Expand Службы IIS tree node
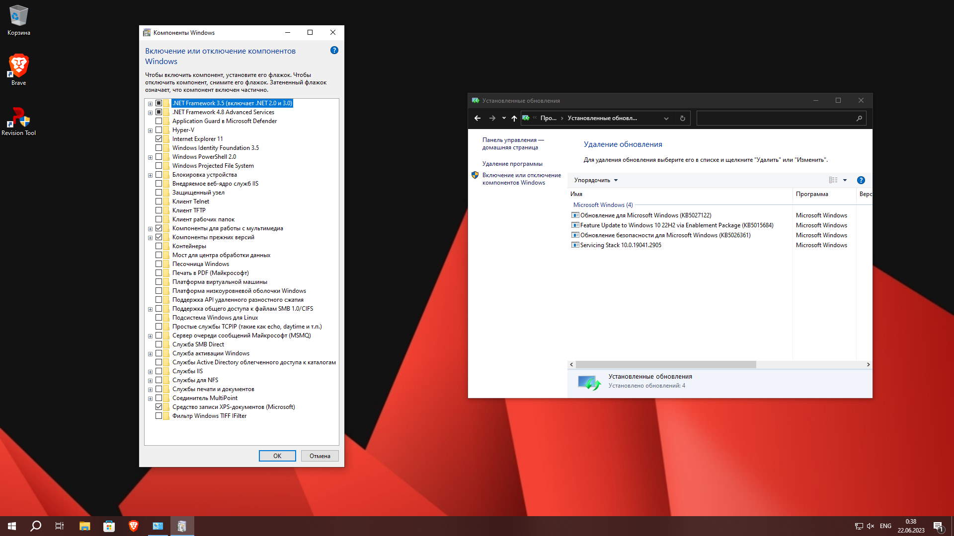 tap(150, 372)
